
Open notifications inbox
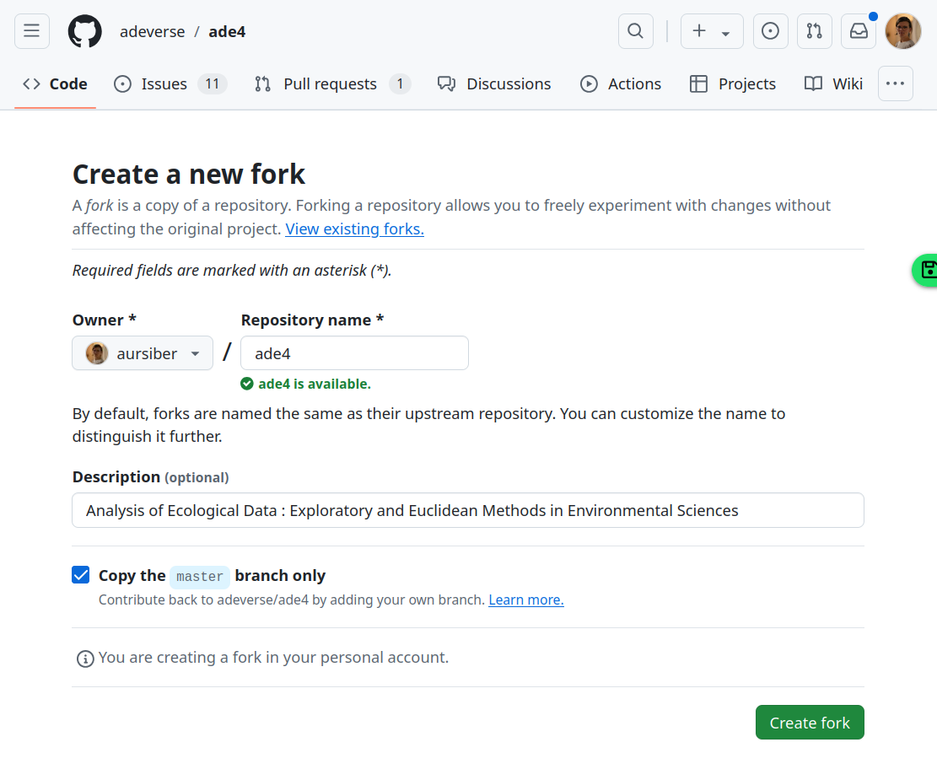click(859, 31)
